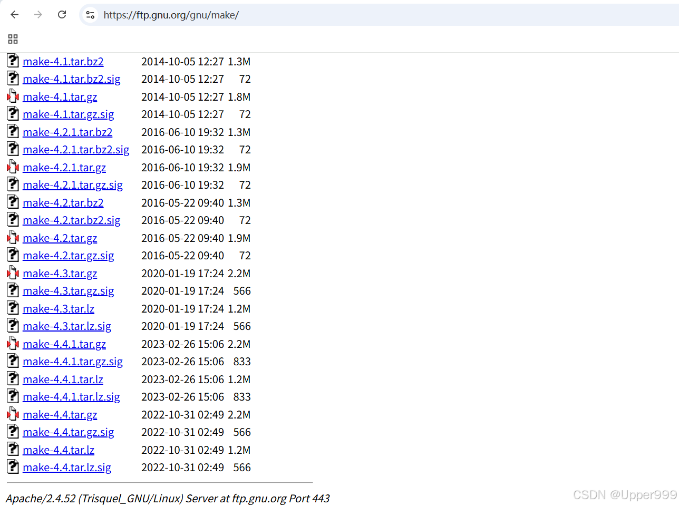Click file icon beside make-4.1.tar.gz.sig

pos(13,113)
